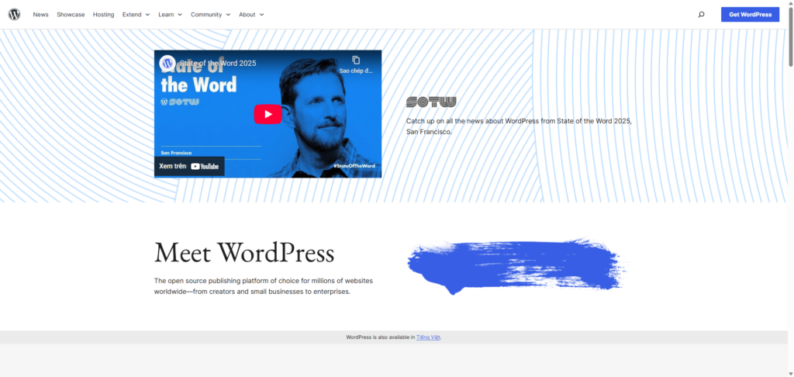Open the Learn dropdown menu
Screen dimensions: 794x377
170,14
